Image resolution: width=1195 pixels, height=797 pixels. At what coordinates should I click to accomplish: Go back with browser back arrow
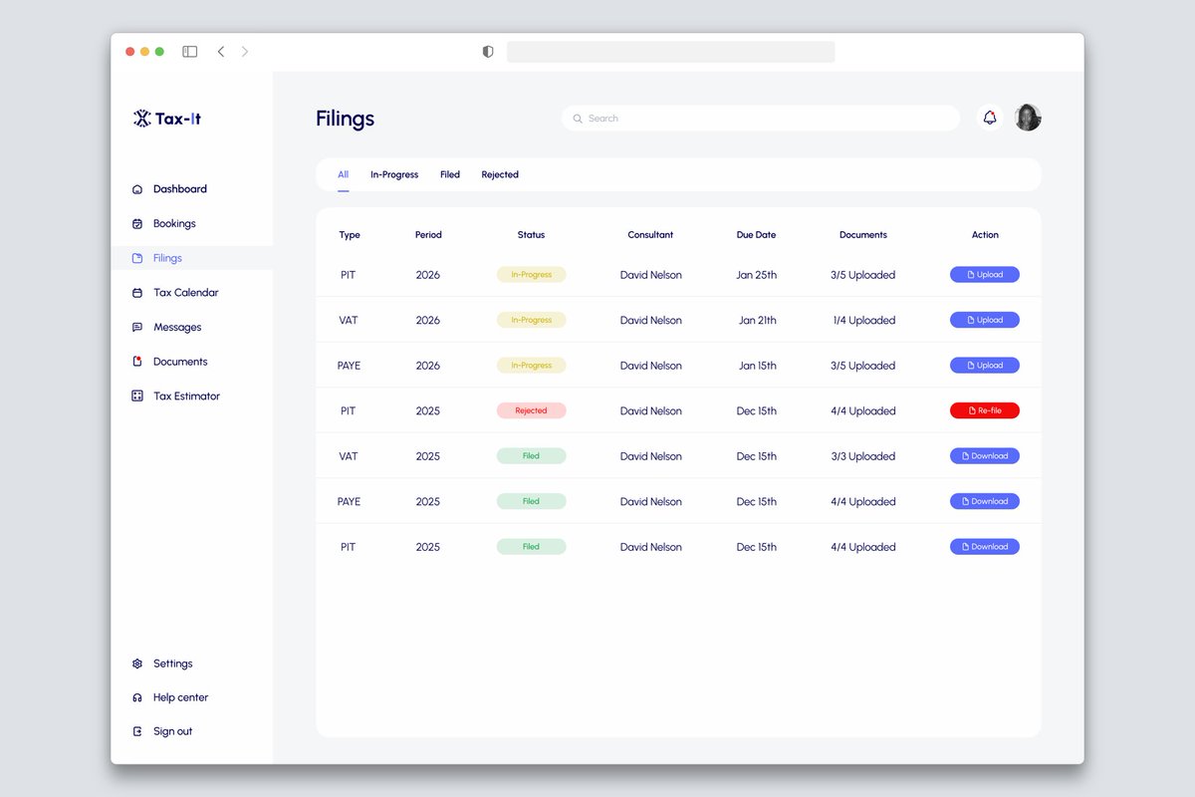(x=221, y=52)
